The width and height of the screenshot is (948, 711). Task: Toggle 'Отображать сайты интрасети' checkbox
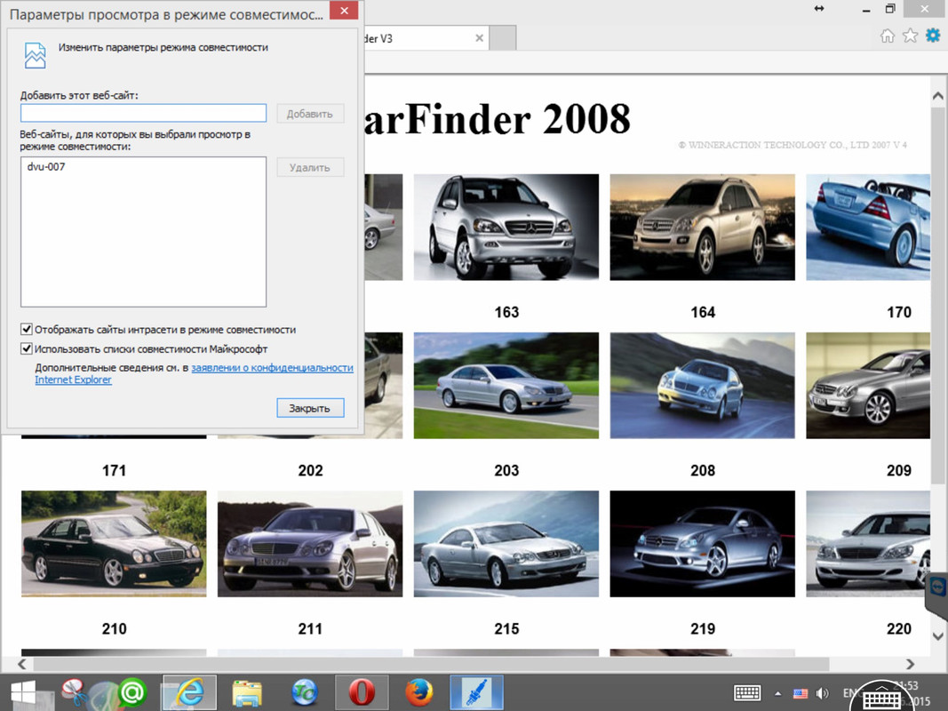click(x=27, y=329)
